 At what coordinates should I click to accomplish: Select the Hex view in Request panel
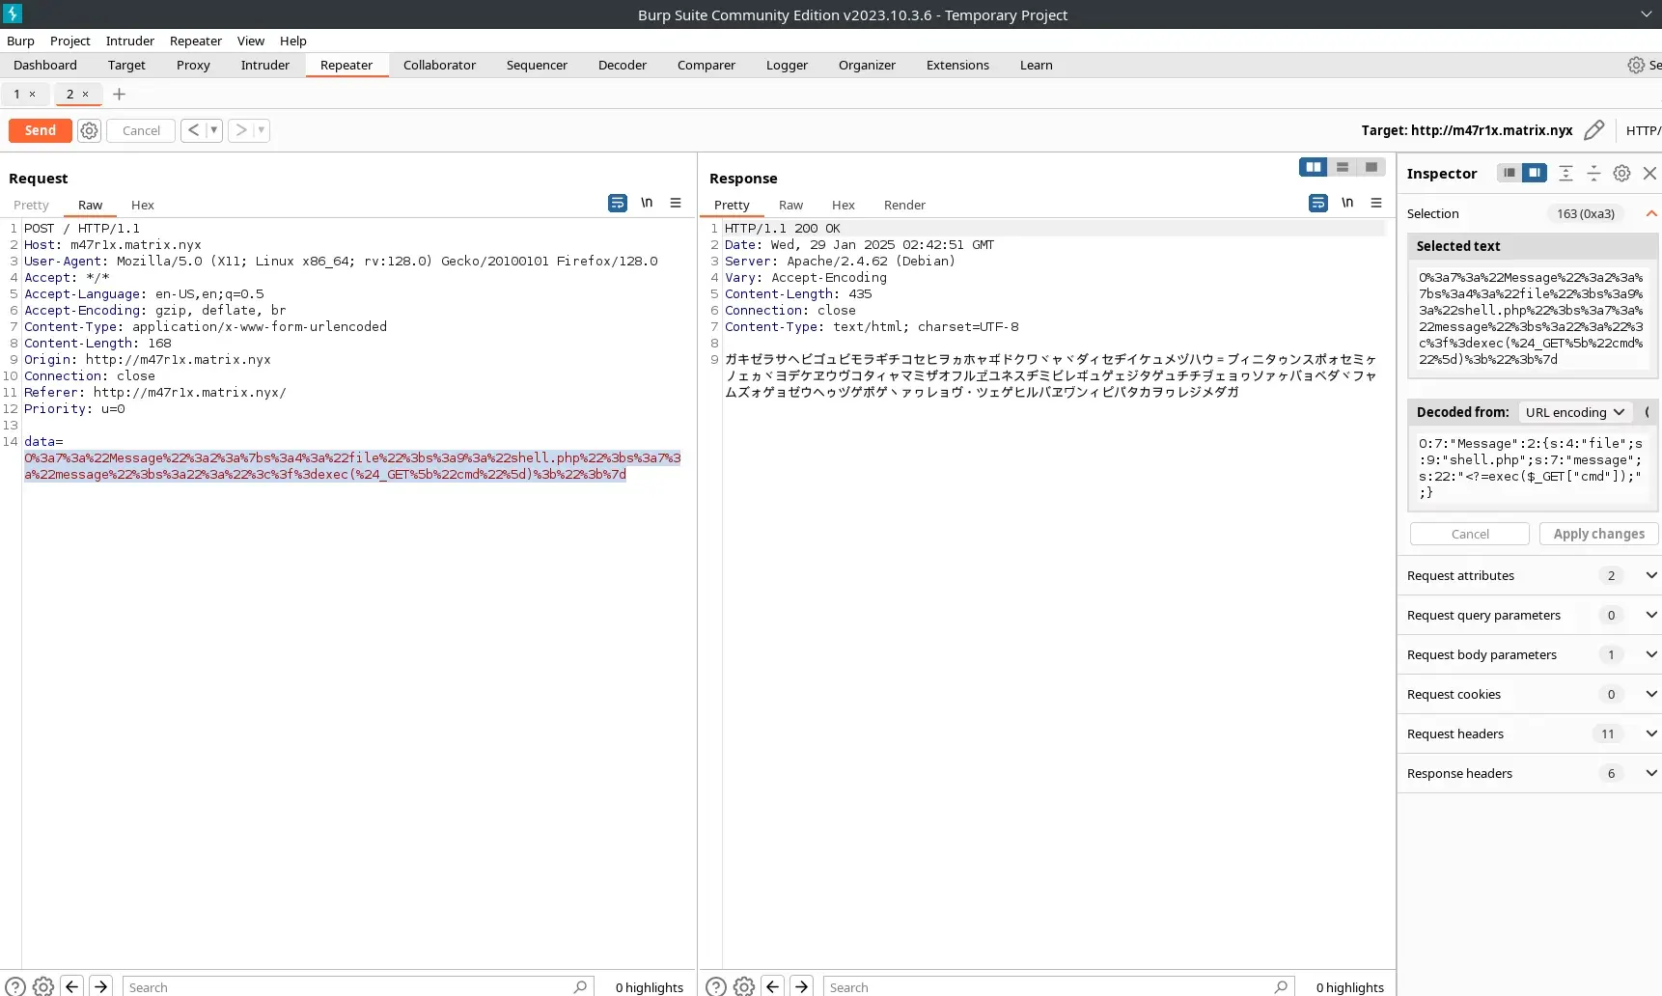tap(143, 205)
